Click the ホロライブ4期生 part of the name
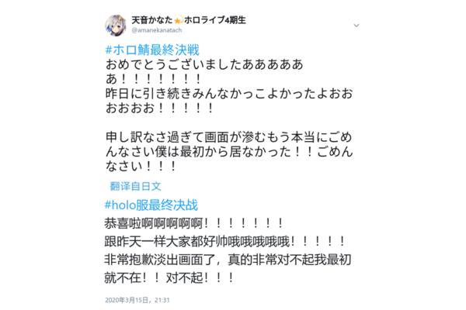 tap(215, 20)
